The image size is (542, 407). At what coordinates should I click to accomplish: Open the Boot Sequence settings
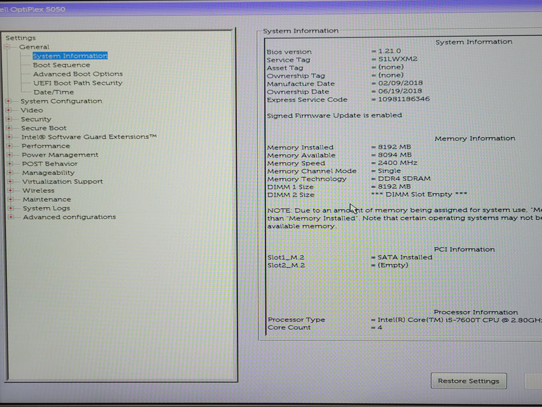point(62,65)
